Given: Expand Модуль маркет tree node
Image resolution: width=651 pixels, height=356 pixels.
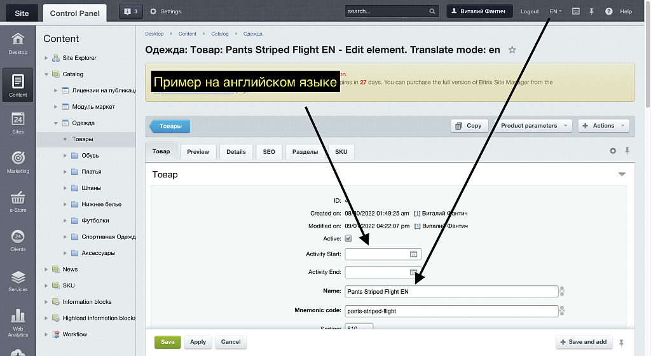Looking at the screenshot, I should 56,107.
